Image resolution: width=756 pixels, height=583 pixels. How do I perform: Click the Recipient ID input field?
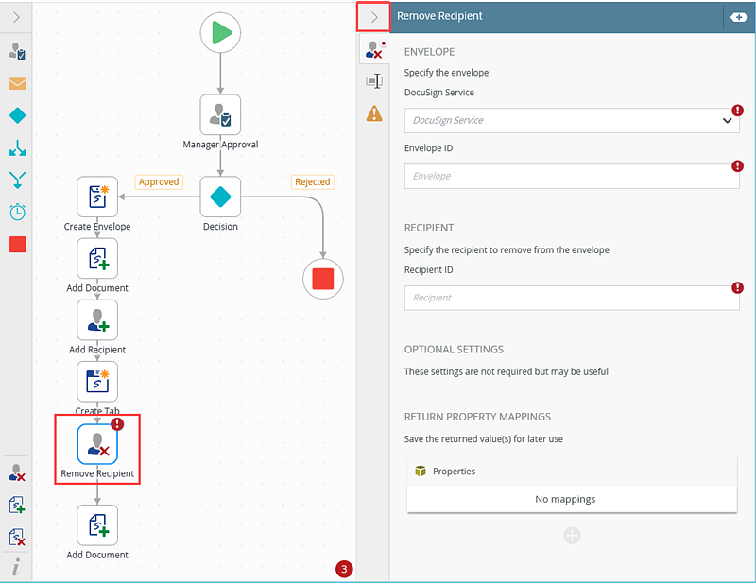tap(571, 298)
